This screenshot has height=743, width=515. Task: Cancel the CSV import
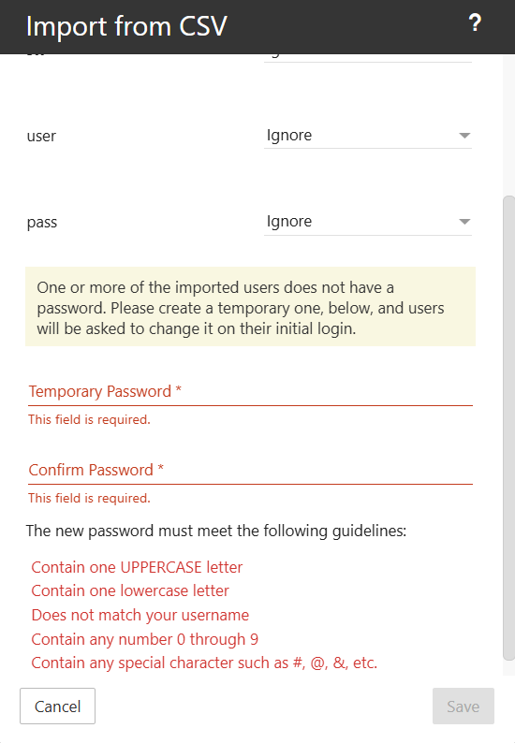coord(57,707)
